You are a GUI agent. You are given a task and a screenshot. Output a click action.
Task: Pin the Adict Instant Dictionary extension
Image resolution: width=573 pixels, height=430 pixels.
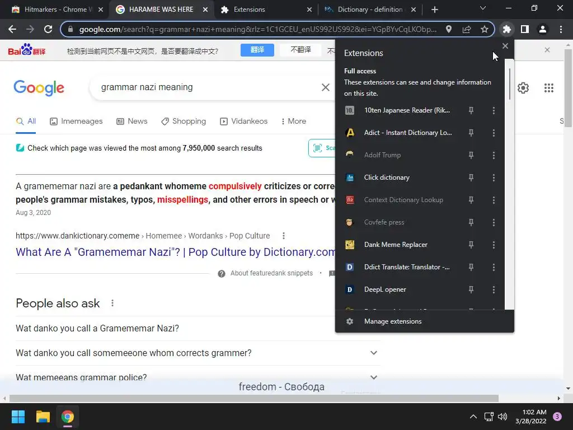tap(471, 133)
